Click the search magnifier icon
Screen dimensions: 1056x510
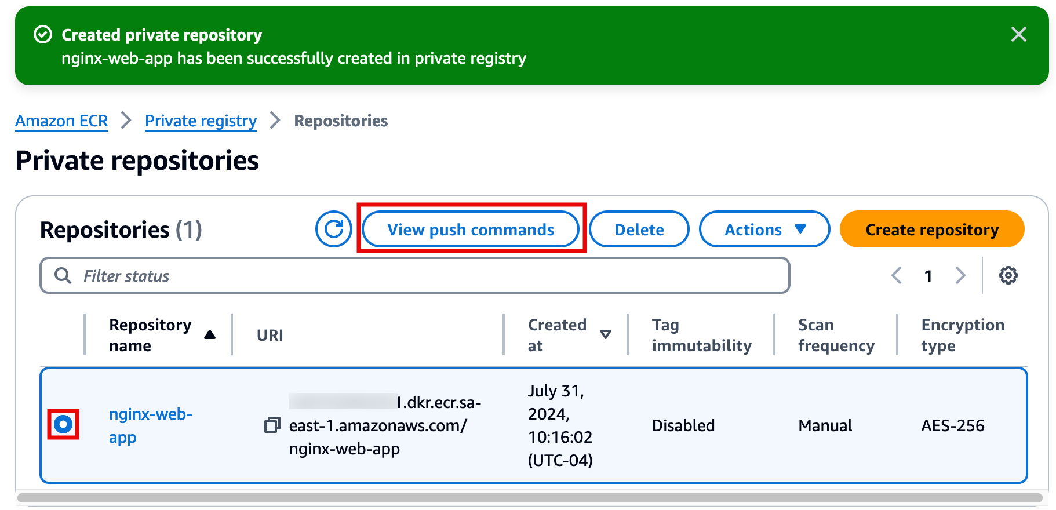[x=63, y=275]
